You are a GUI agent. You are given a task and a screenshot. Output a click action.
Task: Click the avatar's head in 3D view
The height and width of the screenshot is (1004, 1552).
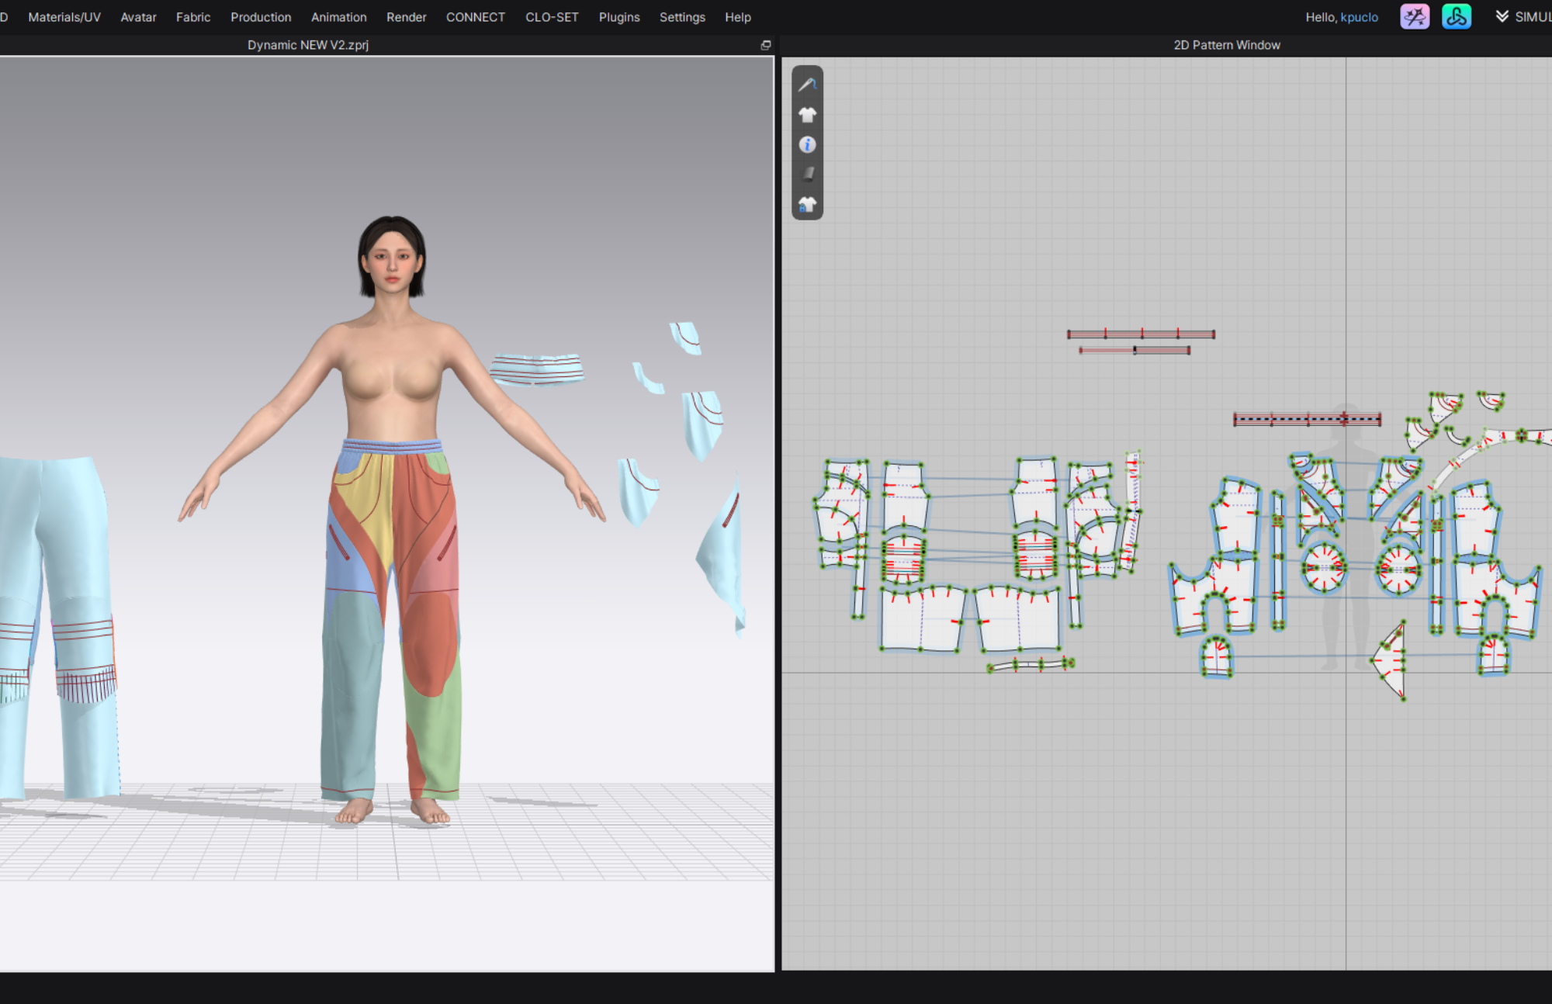pos(393,256)
